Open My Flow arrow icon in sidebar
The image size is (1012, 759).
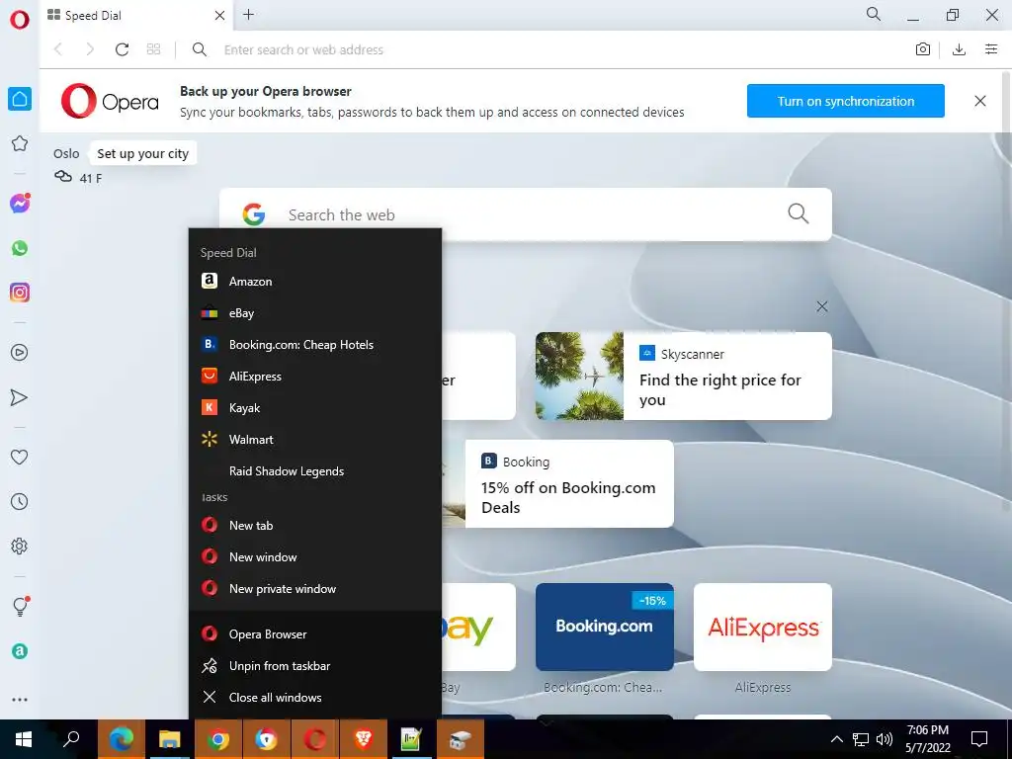(x=20, y=397)
